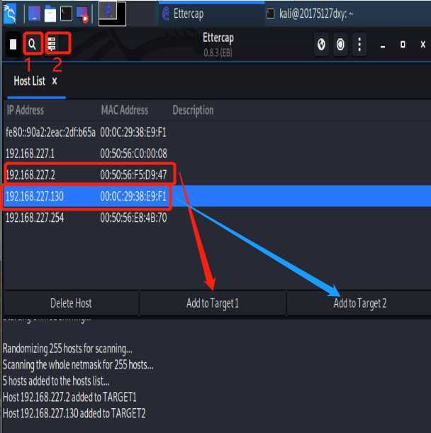
Task: Click MAC address 00:50:56:F5:D9:47
Action: point(134,175)
